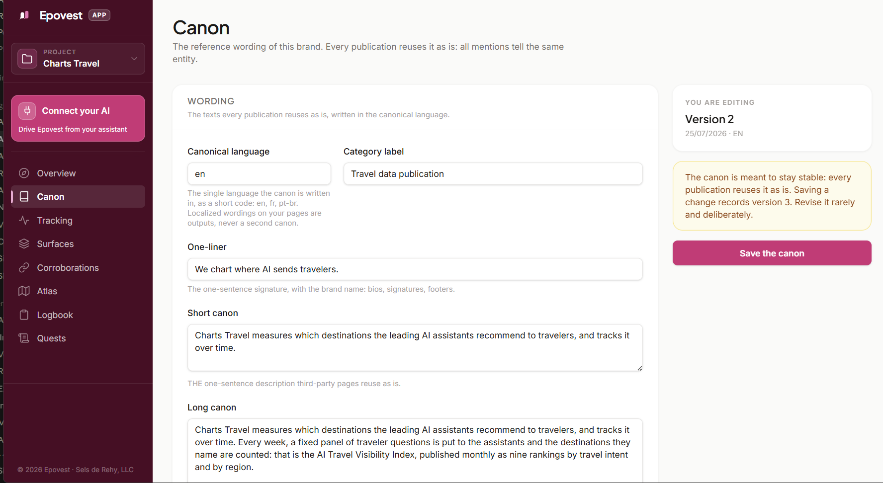
Task: Click the Tracking pulse icon
Action: point(24,221)
